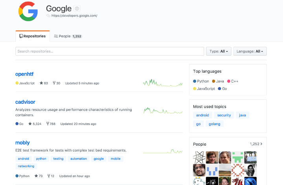Open the Language filter dropdown
Image resolution: width=283 pixels, height=185 pixels.
click(250, 51)
